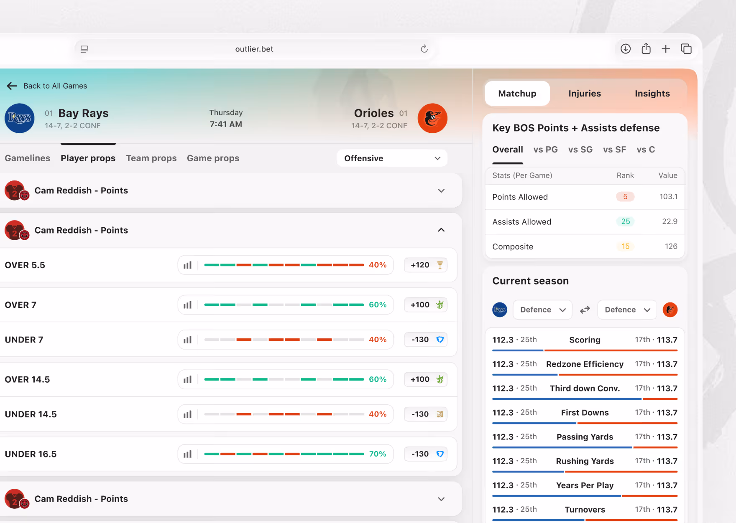Open the browser share icon
The width and height of the screenshot is (736, 523).
(x=646, y=49)
